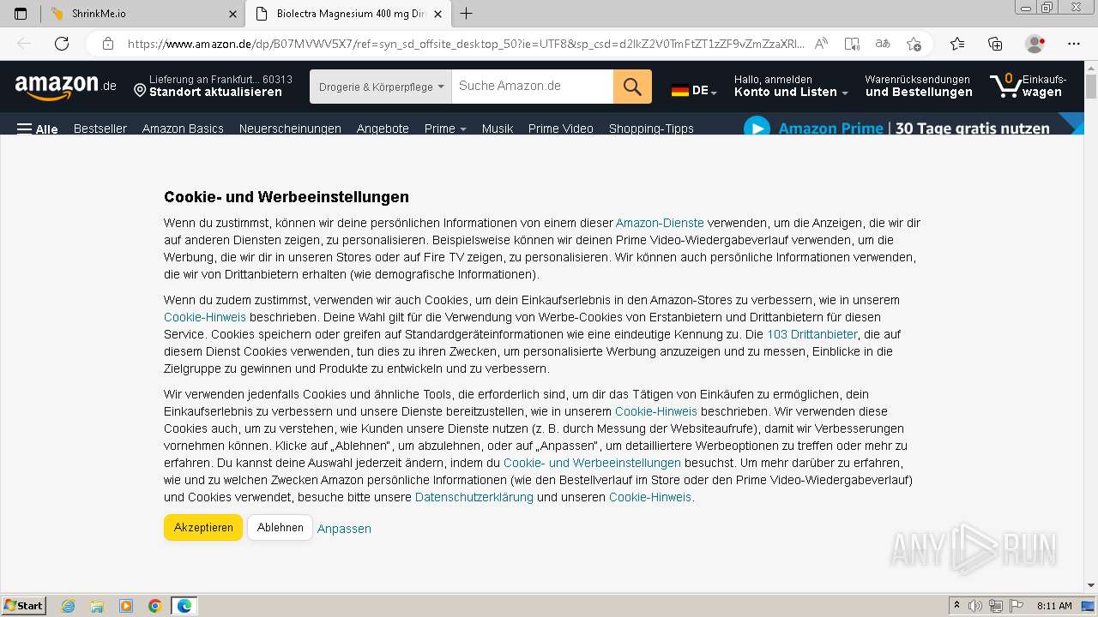Viewport: 1098px width, 617px height.
Task: Close the Biolectra Magnesium tab
Action: pos(437,14)
